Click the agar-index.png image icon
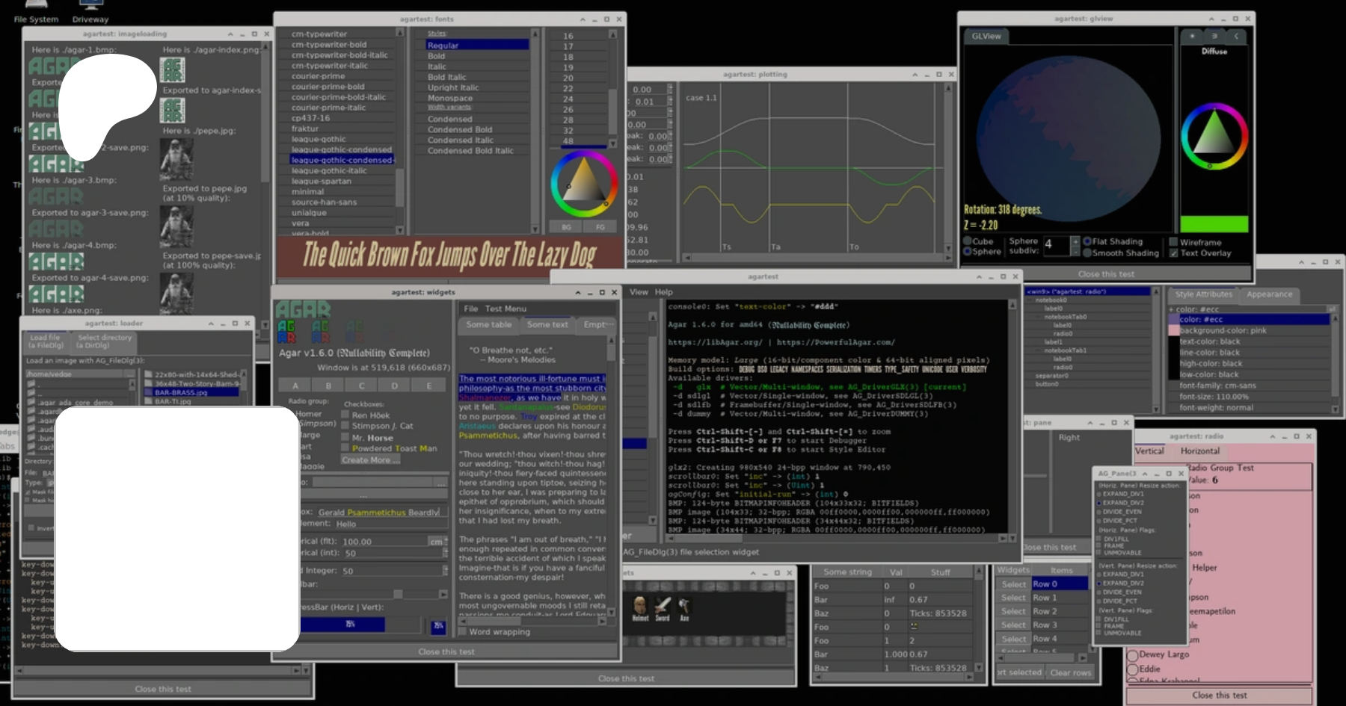Screen dimensions: 1346x706 point(172,70)
